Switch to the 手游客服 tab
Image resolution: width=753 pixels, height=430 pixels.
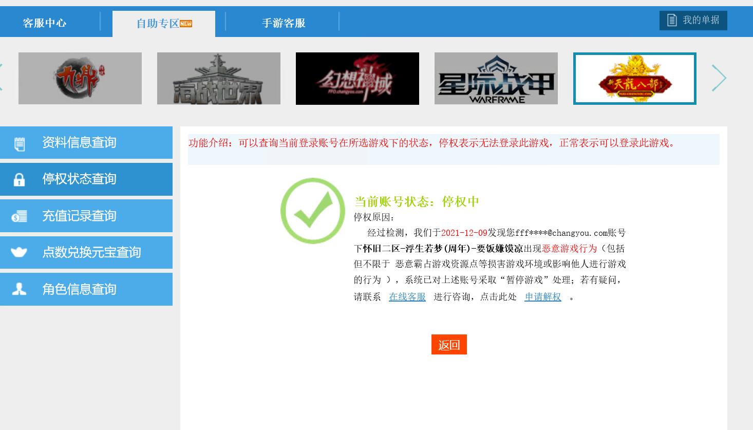click(284, 23)
